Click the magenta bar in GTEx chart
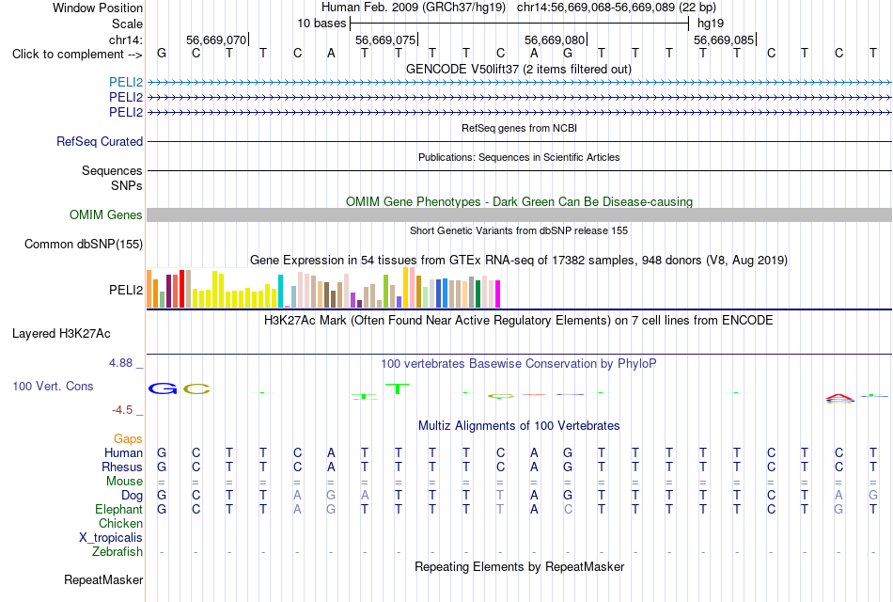 [x=497, y=294]
